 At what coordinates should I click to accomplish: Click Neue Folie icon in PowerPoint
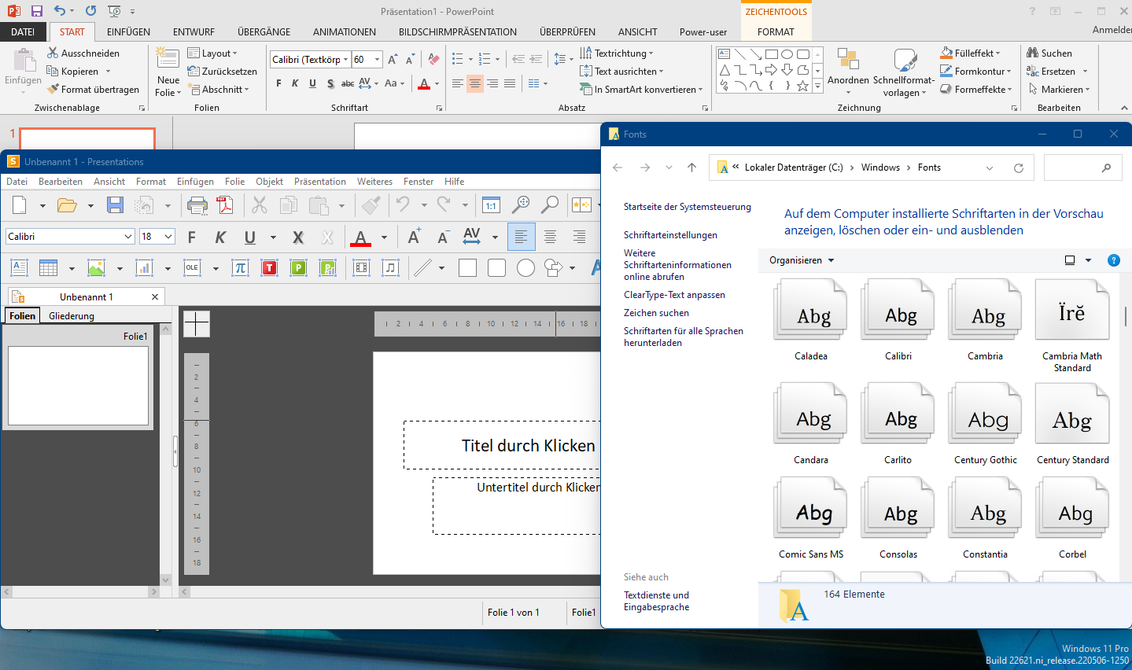point(168,59)
